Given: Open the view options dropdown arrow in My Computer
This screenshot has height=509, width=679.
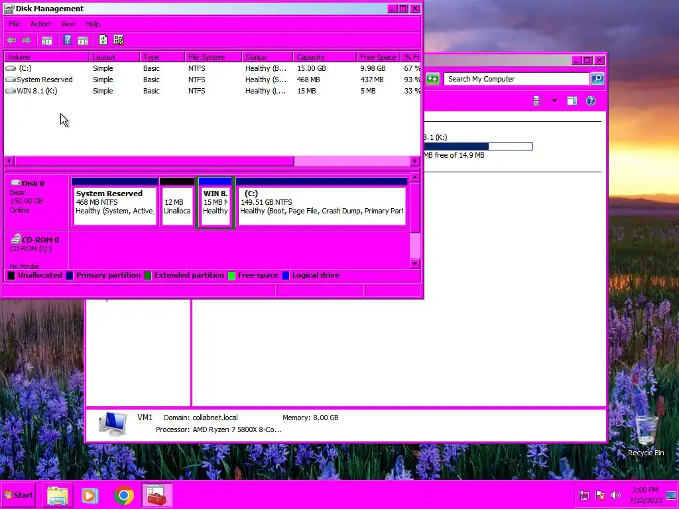Looking at the screenshot, I should pyautogui.click(x=554, y=101).
